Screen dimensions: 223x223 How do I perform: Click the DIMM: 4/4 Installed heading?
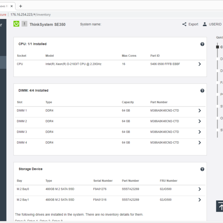[x=34, y=90]
